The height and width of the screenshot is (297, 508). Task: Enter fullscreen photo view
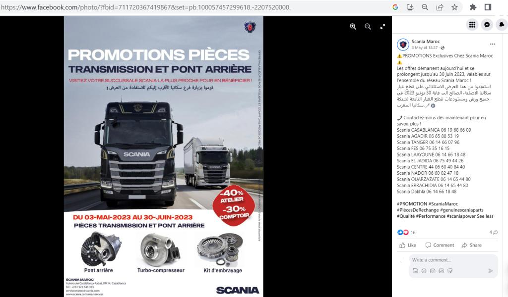pos(382,27)
